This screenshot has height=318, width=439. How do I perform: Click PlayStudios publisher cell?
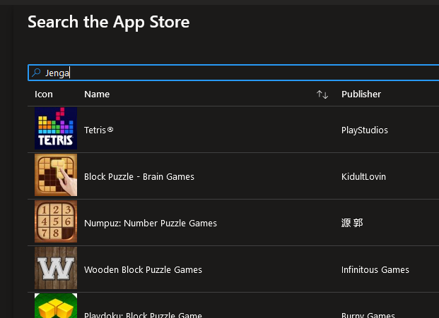click(x=365, y=130)
